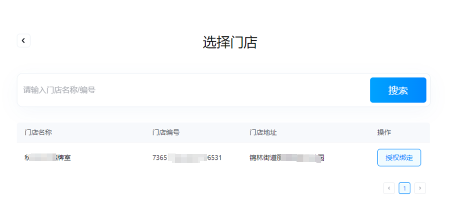This screenshot has width=455, height=221.
Task: Select store number starting with 7365
Action: click(x=187, y=158)
